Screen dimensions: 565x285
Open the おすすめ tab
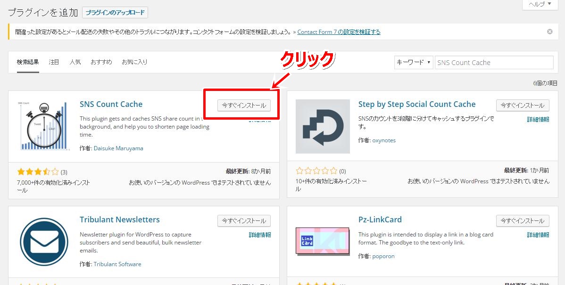pos(101,62)
